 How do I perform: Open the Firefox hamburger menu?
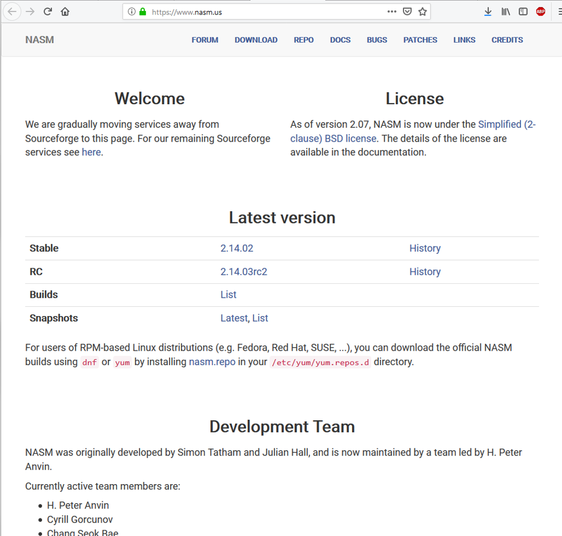click(x=559, y=12)
